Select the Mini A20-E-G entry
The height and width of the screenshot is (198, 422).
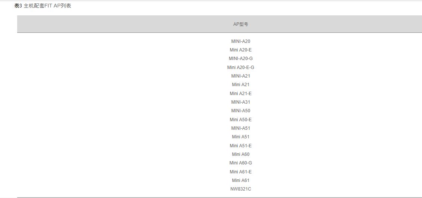[x=241, y=67]
